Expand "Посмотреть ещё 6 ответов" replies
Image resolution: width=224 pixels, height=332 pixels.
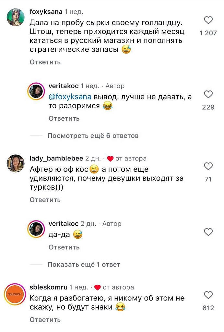pos(93,136)
